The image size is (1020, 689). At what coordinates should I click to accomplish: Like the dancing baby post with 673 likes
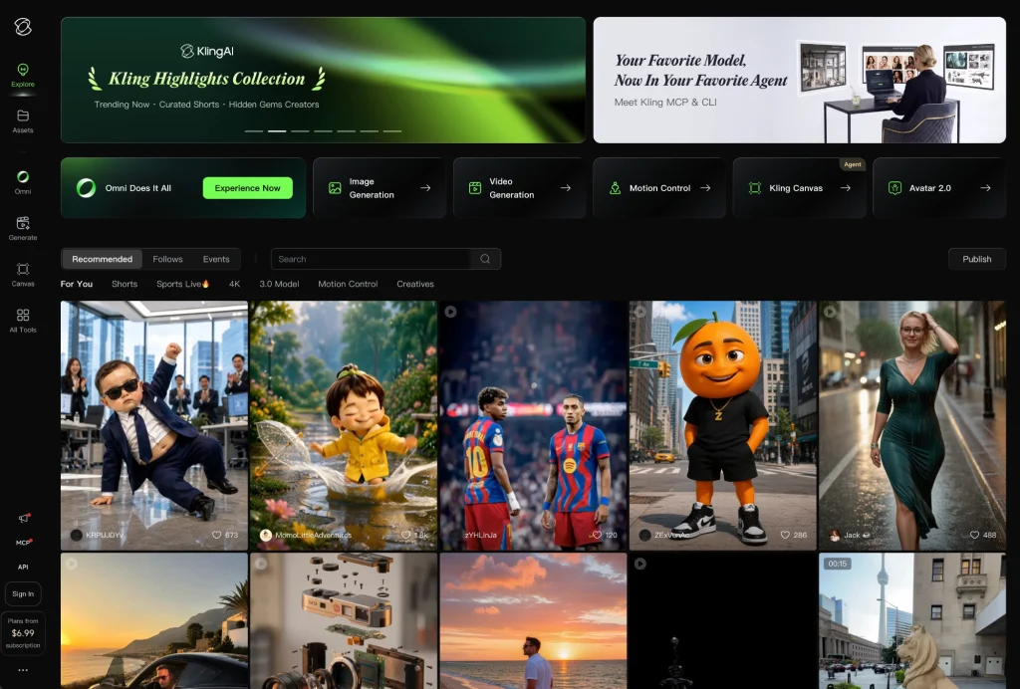coord(216,535)
